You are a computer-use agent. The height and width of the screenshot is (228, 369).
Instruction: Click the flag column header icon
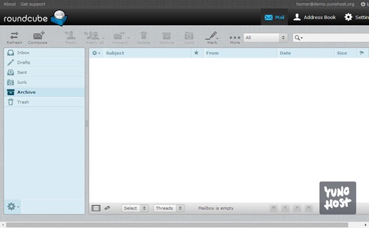[362, 53]
